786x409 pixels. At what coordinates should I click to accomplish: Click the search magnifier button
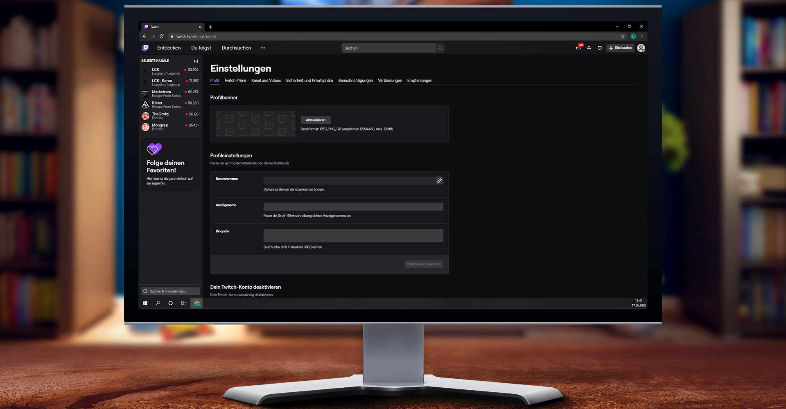pyautogui.click(x=440, y=48)
